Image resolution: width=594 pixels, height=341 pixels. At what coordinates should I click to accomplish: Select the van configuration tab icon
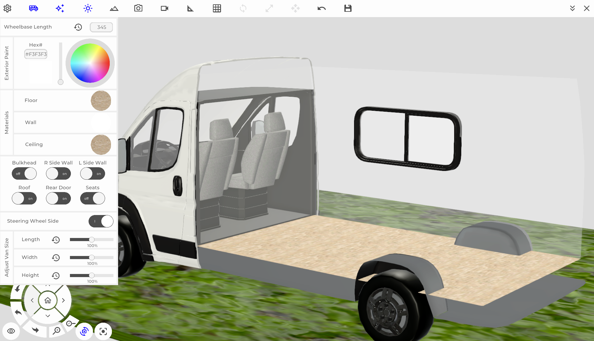(34, 8)
